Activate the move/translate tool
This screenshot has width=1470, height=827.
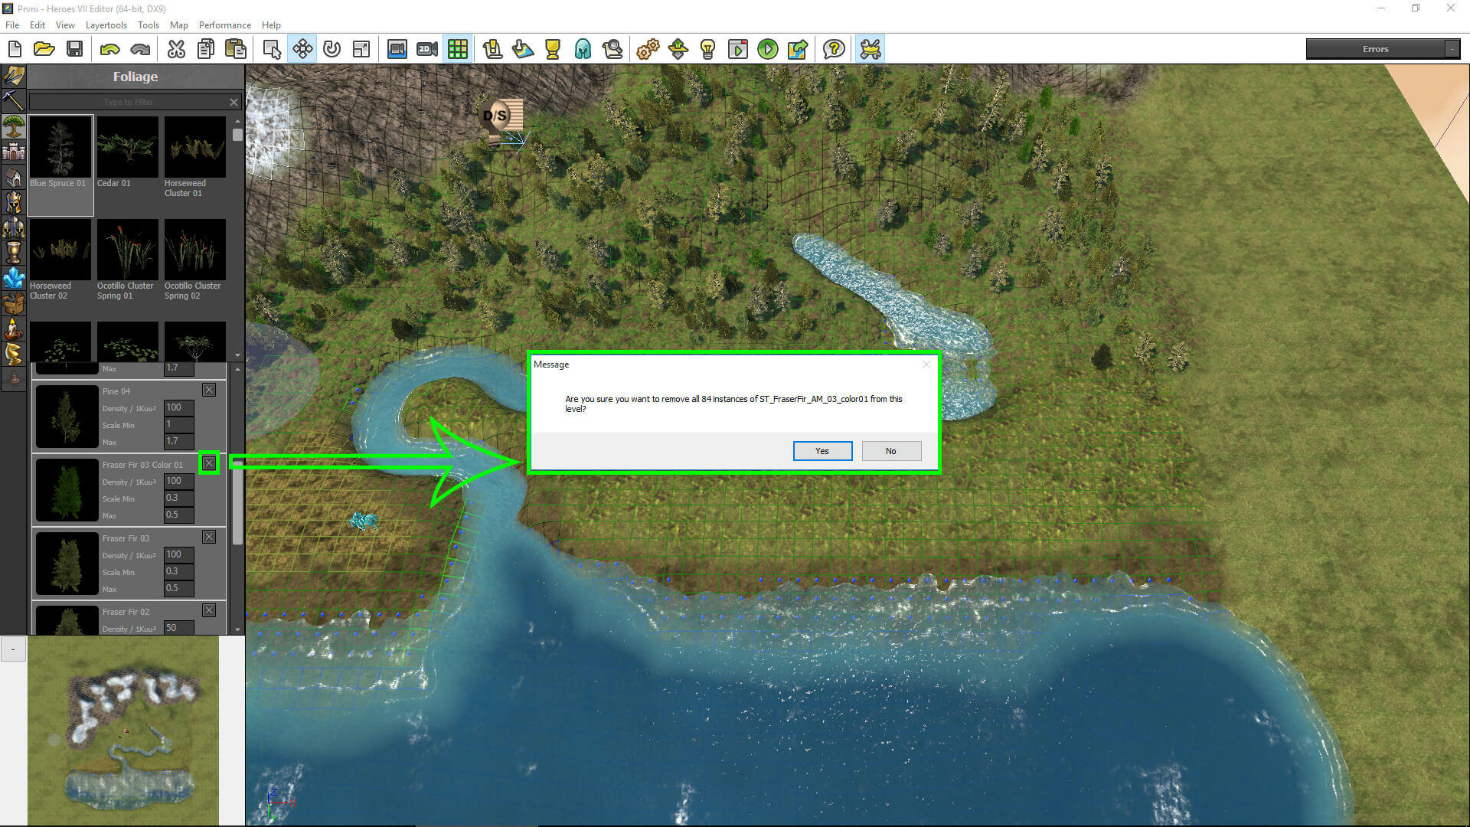click(302, 49)
